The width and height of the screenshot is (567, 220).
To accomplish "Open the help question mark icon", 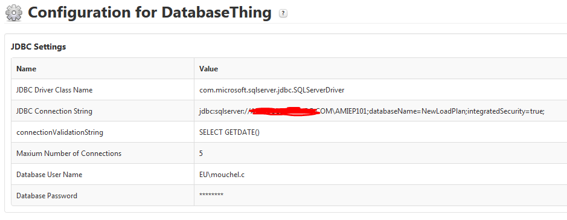I will click(283, 13).
